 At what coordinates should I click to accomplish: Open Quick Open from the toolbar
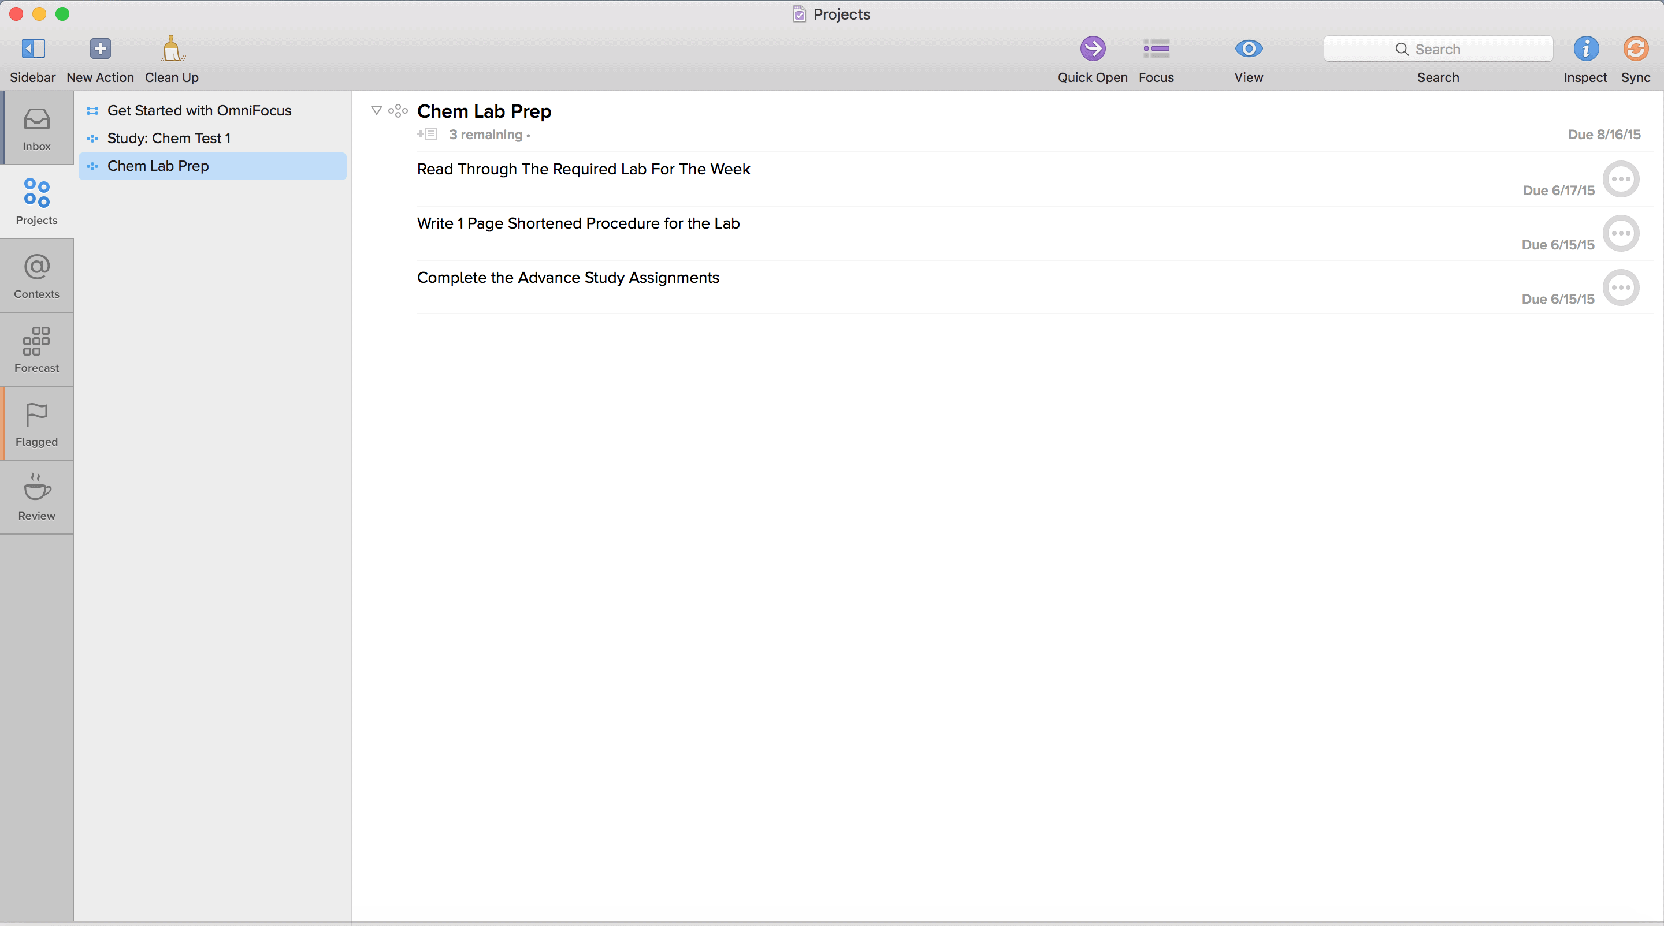(1093, 48)
